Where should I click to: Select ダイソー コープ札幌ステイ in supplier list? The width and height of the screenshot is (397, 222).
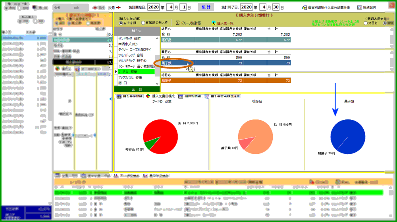coord(137,50)
